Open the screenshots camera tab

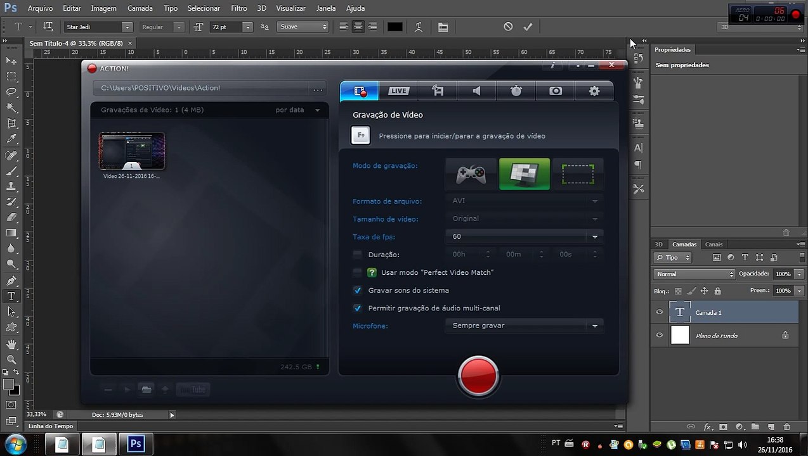556,91
